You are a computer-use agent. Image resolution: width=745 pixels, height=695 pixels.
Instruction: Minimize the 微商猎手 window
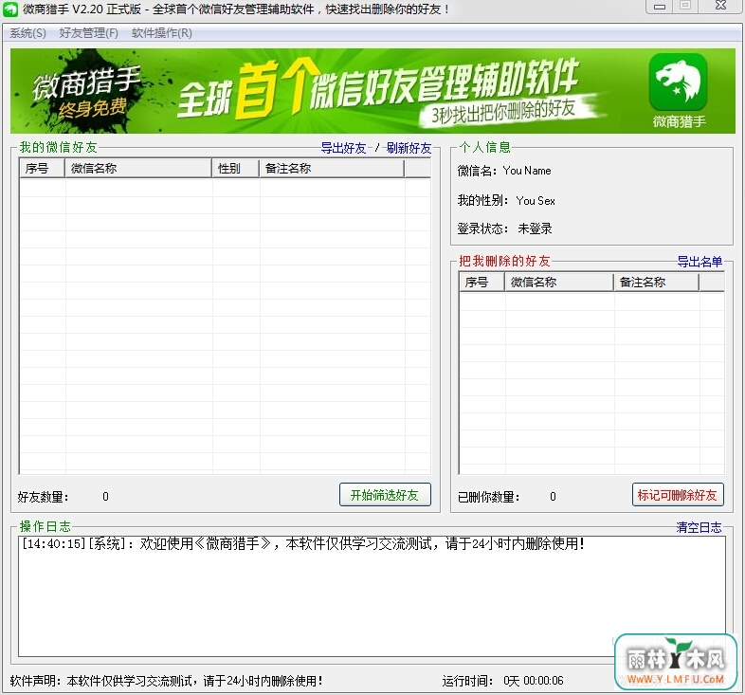(x=660, y=7)
